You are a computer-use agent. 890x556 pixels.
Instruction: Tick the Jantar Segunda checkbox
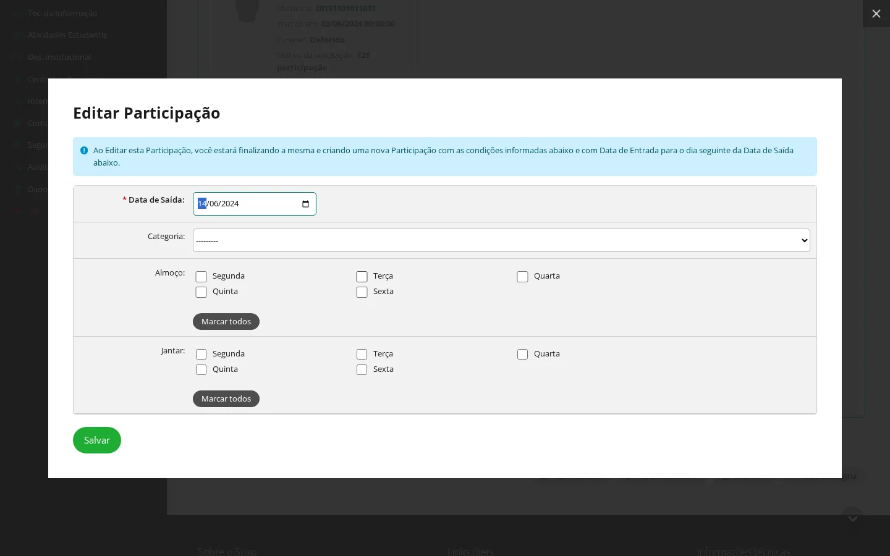click(x=201, y=354)
